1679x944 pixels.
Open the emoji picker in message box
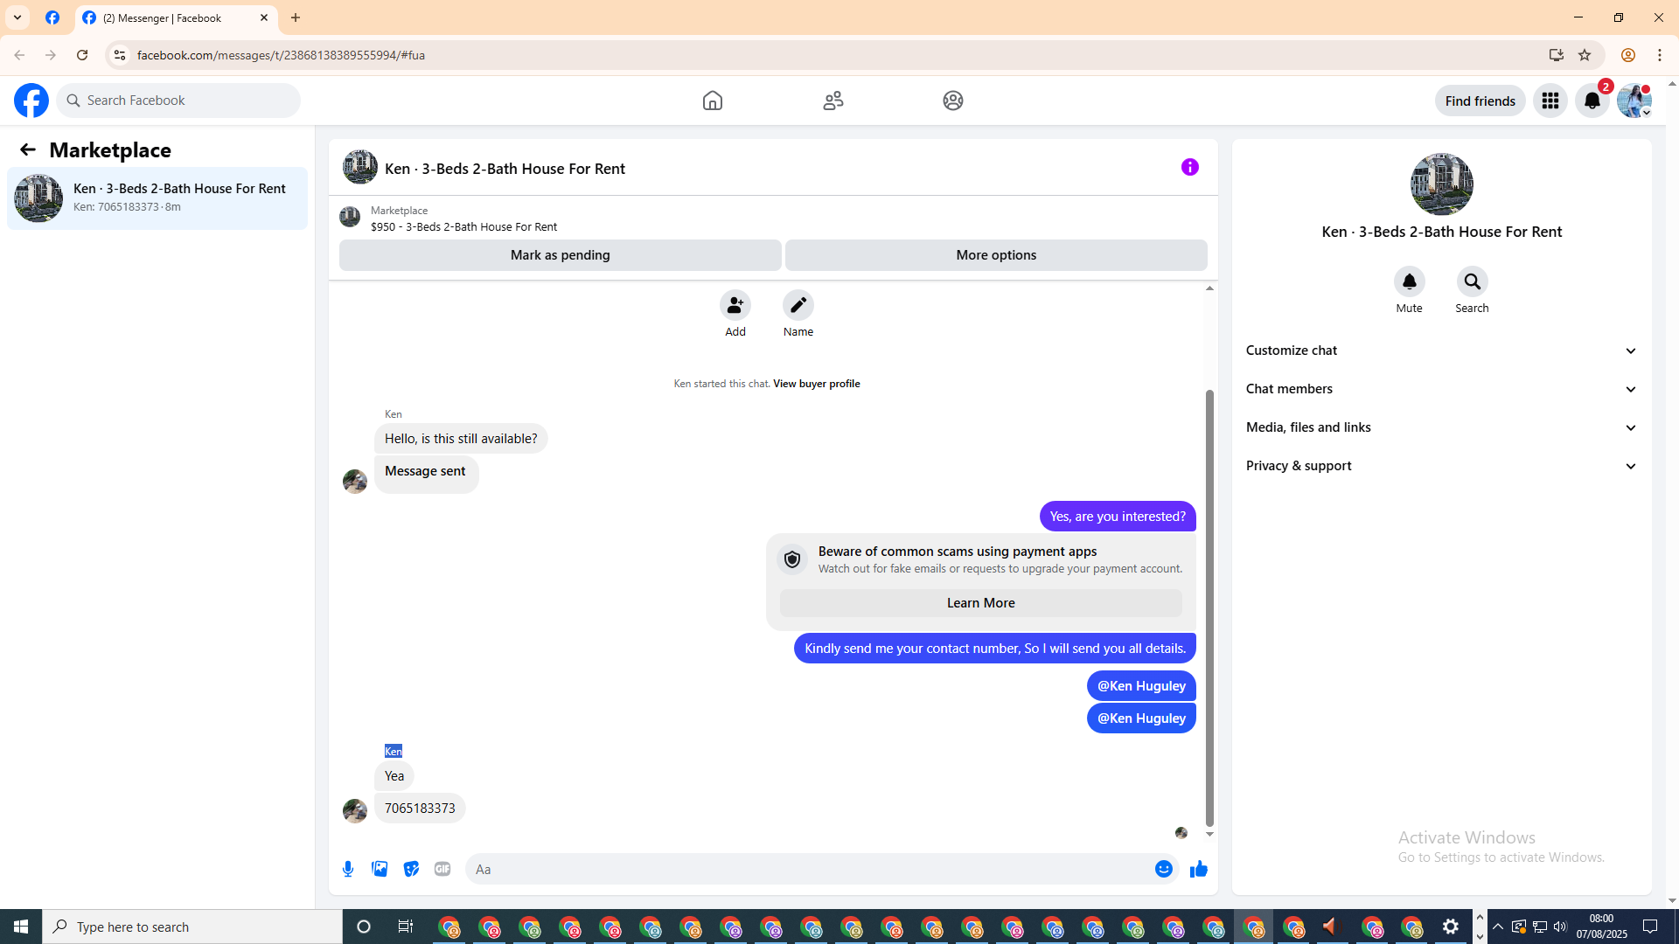[x=1164, y=869]
